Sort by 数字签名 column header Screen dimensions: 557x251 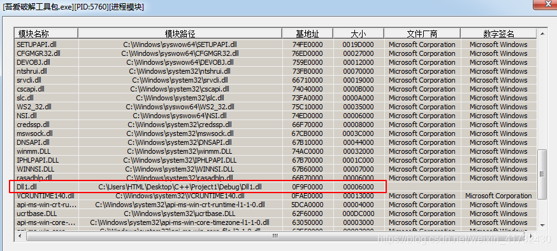coord(498,34)
